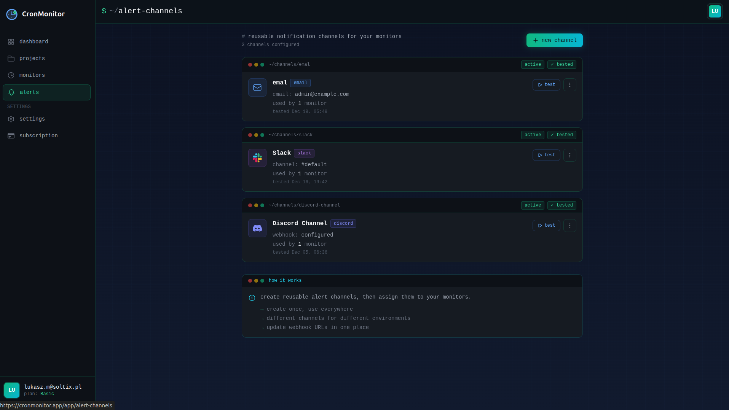Click the email envelope icon for emal channel
This screenshot has height=410, width=729.
[x=257, y=87]
